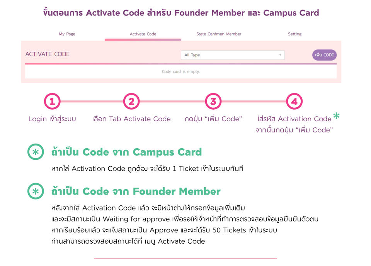Open the State Oshimen Member tab

(219, 34)
